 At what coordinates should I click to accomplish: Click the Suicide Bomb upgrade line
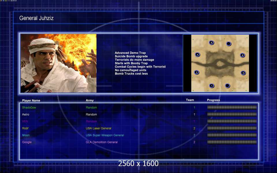click(x=131, y=56)
